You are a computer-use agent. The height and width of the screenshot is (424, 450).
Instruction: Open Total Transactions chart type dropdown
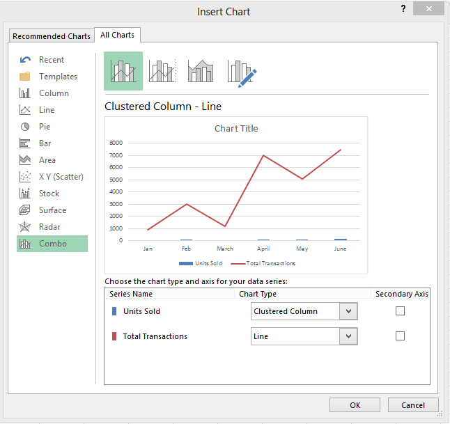tap(348, 336)
